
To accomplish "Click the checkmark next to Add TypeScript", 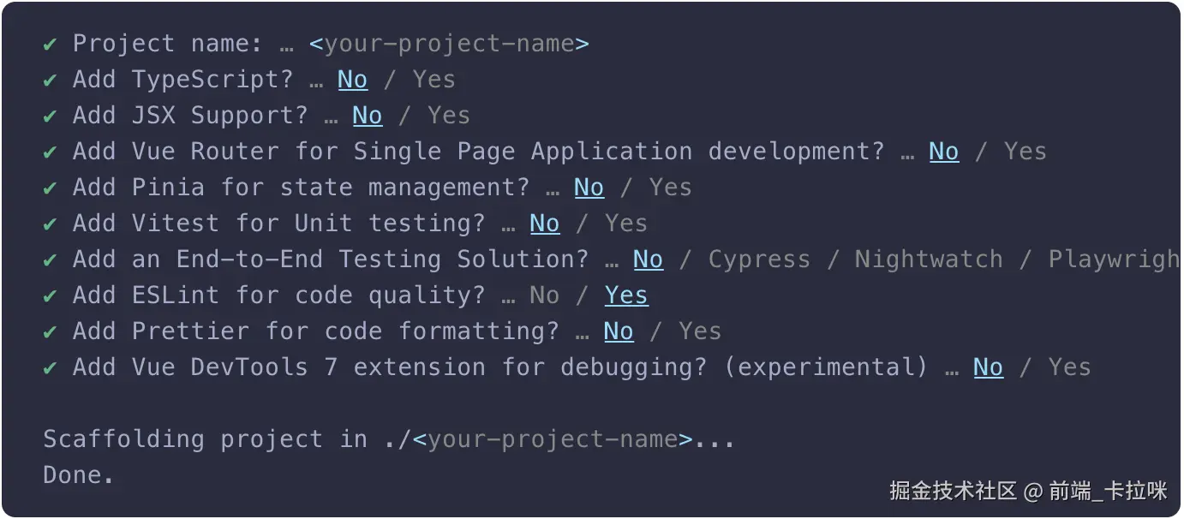I will click(x=51, y=80).
